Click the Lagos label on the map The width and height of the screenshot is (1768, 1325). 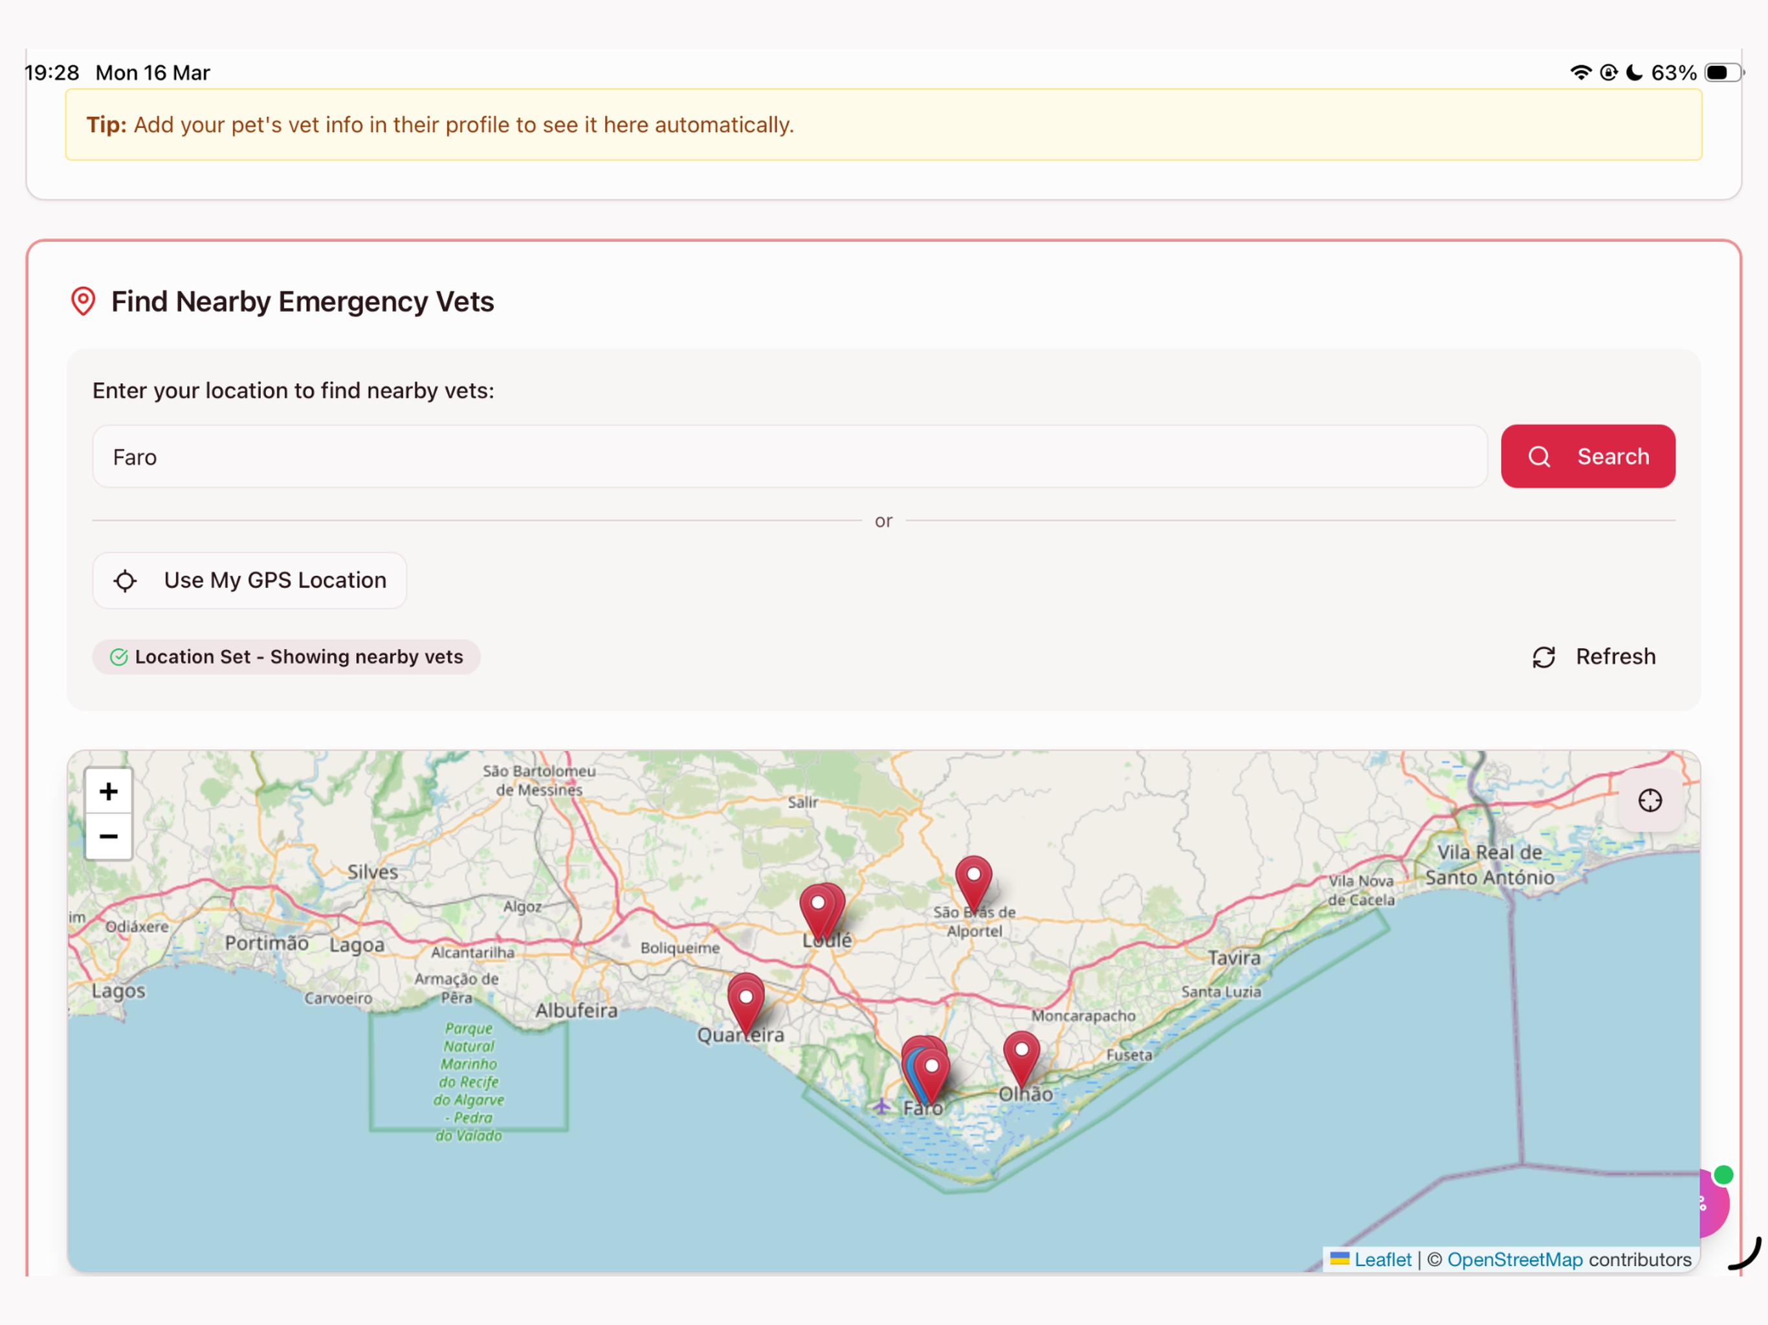point(118,991)
